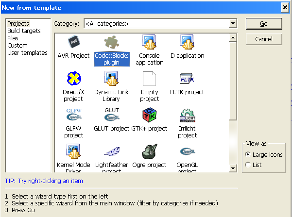292x217 pixels.
Task: Choose the D application icon
Action: 187,42
